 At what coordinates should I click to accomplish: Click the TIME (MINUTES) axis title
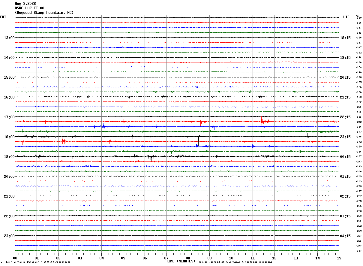181,261
